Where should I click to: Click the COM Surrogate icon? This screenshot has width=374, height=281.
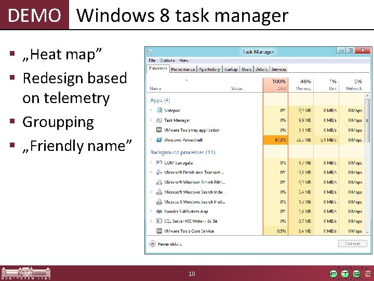[x=159, y=162]
